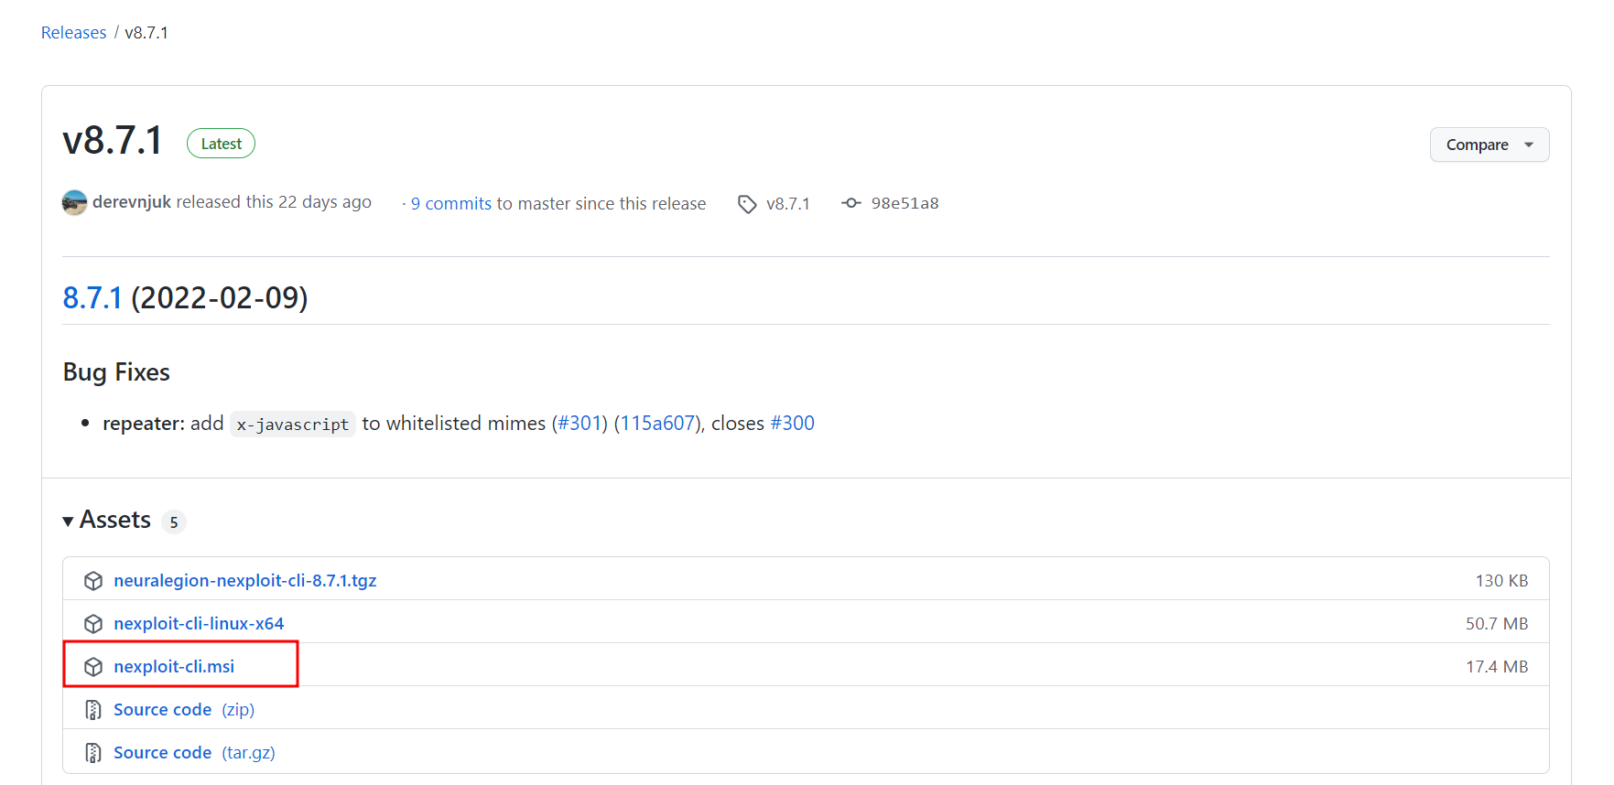
Task: Download Source code (zip)
Action: (184, 710)
